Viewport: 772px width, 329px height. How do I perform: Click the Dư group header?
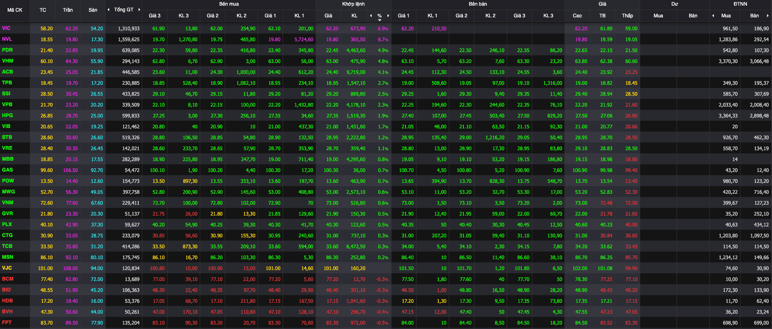[x=675, y=4]
